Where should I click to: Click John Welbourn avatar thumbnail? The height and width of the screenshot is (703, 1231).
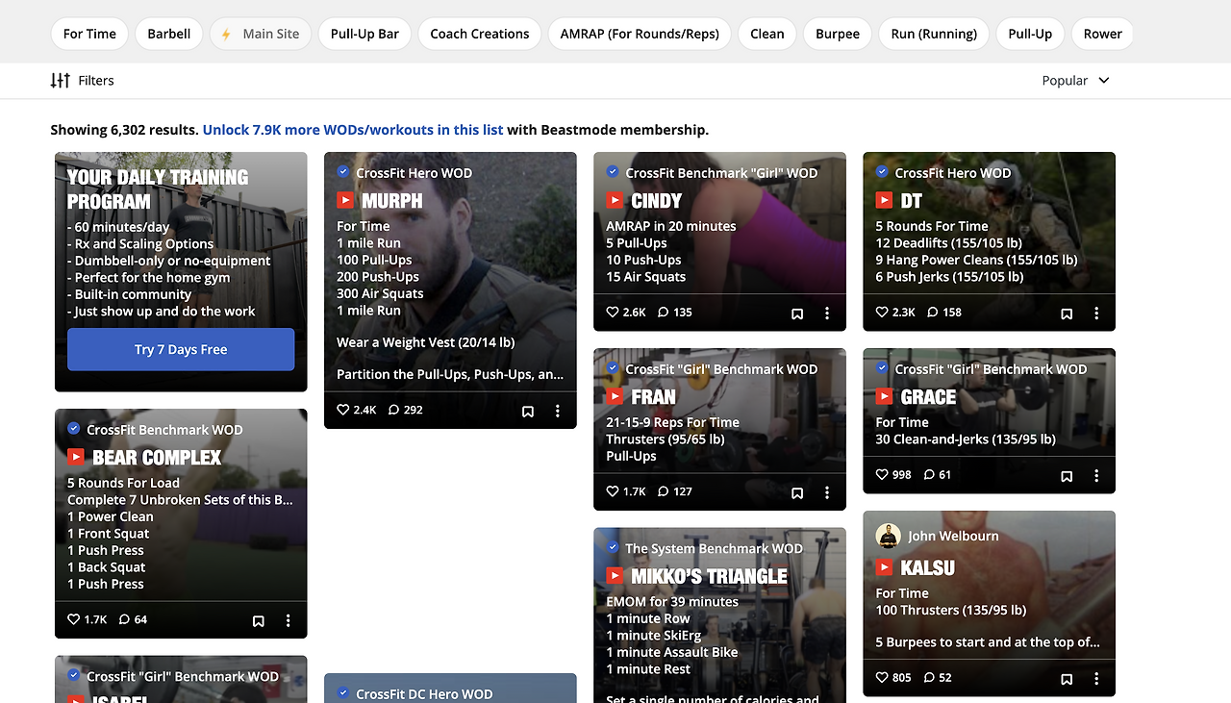click(888, 536)
